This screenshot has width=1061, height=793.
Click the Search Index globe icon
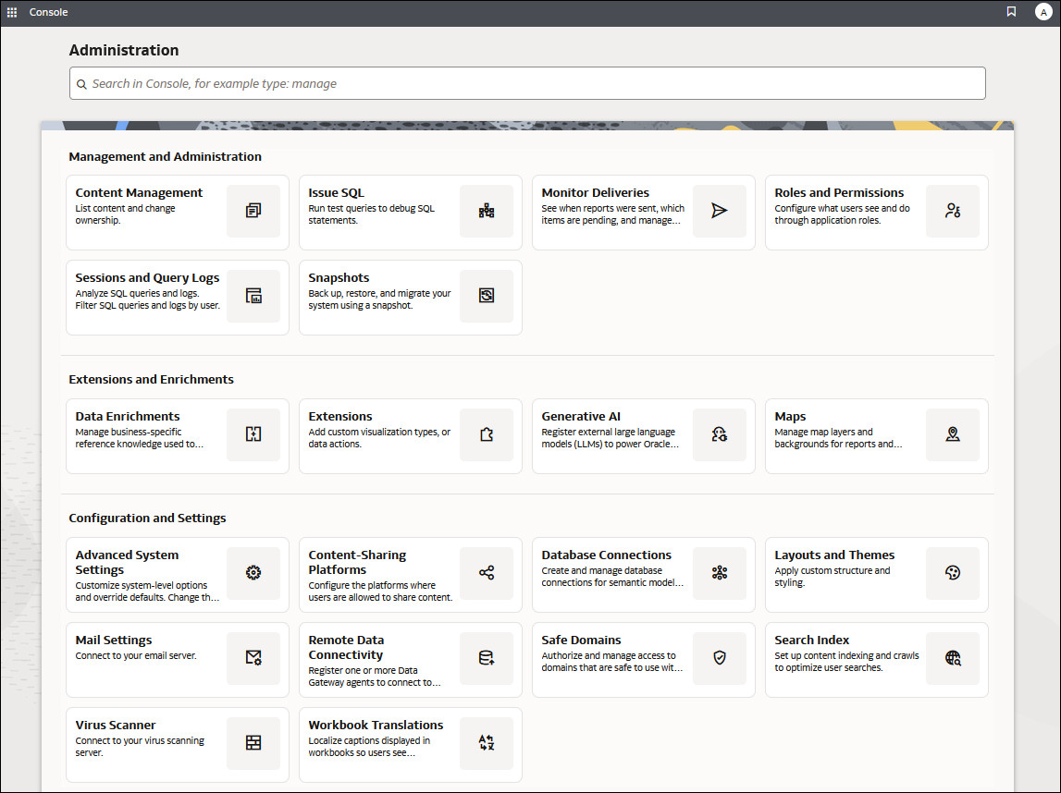pyautogui.click(x=953, y=658)
